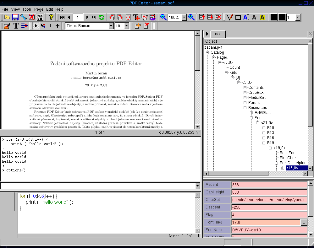Screen dimensions: 314x248
Task: Expand the Contents tree node
Action: click(x=245, y=88)
